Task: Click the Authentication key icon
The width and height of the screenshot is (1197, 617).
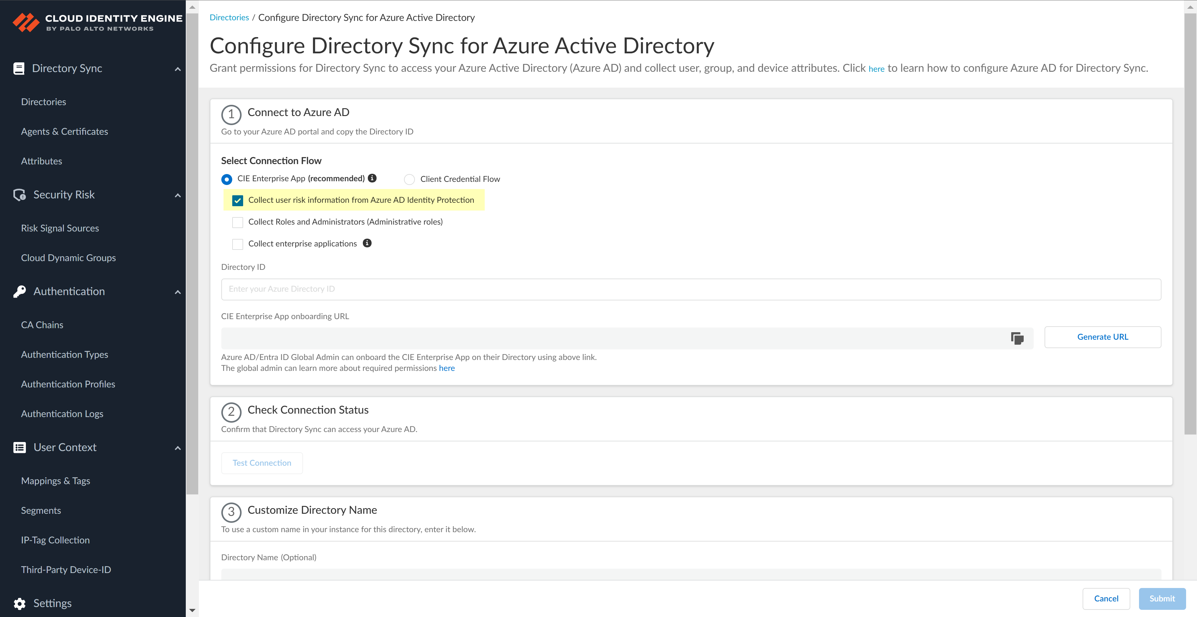Action: point(19,292)
